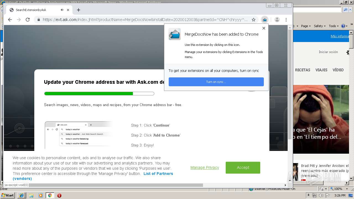The image size is (354, 199).
Task: Close the SearchExtensionbyAsk tab
Action: click(68, 10)
